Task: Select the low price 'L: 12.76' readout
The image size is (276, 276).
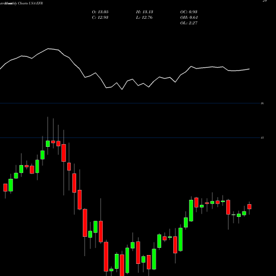Action: 145,18
